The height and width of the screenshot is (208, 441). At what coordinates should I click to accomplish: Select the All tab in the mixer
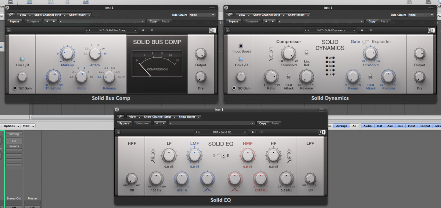point(354,126)
